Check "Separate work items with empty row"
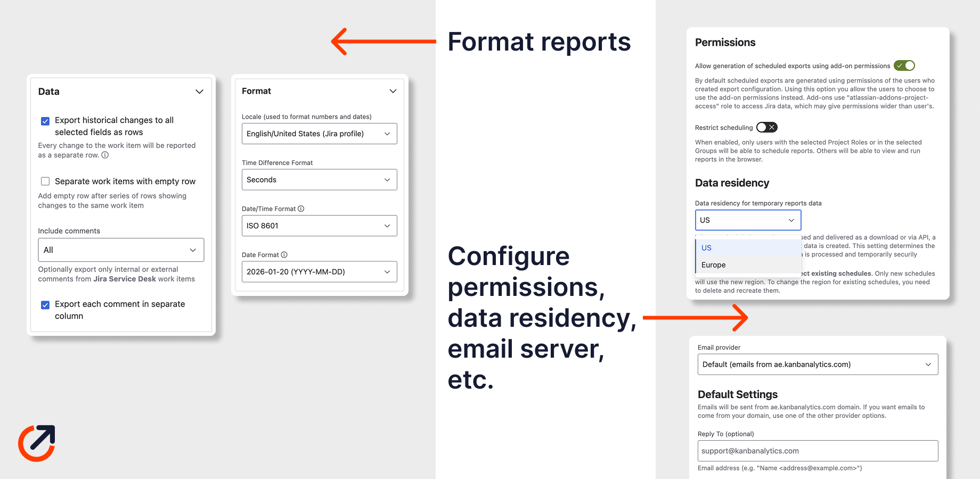 tap(45, 181)
